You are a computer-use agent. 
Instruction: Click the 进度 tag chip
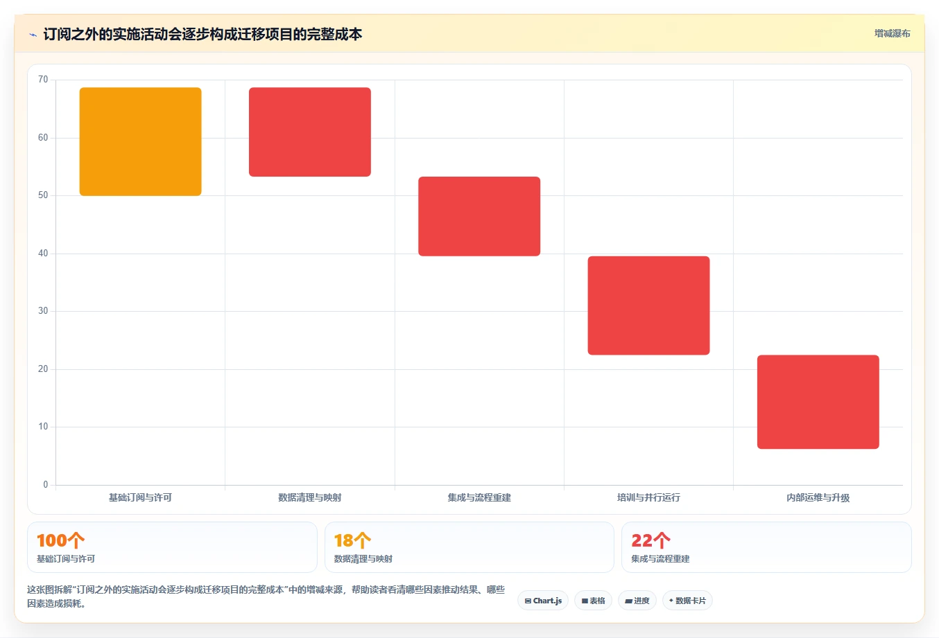[x=637, y=601]
